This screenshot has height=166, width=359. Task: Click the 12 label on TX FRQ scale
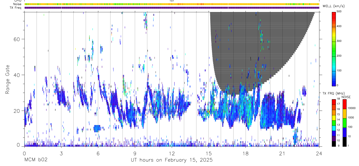339,130
